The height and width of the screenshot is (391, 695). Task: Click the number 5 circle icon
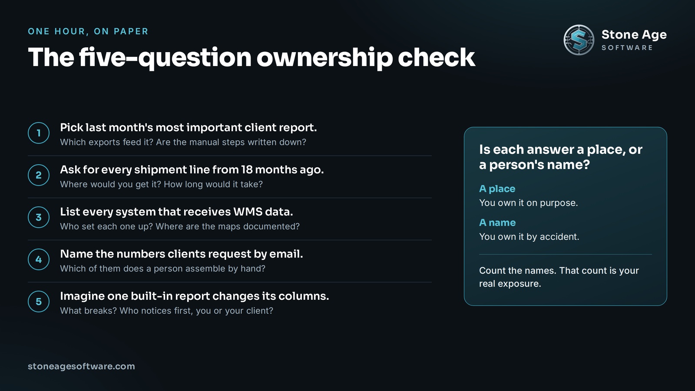coord(39,302)
